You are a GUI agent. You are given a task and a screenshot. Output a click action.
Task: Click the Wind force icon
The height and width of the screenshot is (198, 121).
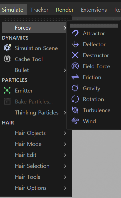(75, 121)
